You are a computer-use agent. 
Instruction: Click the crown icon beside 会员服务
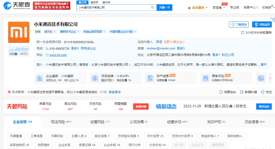[189, 8]
